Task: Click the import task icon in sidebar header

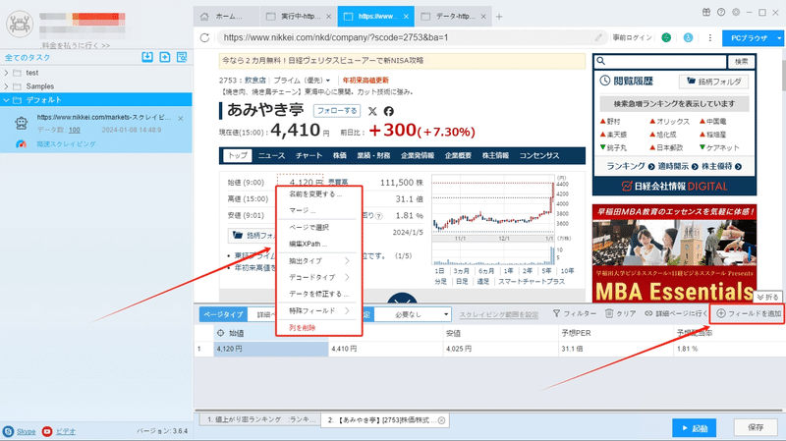Action: click(x=147, y=57)
